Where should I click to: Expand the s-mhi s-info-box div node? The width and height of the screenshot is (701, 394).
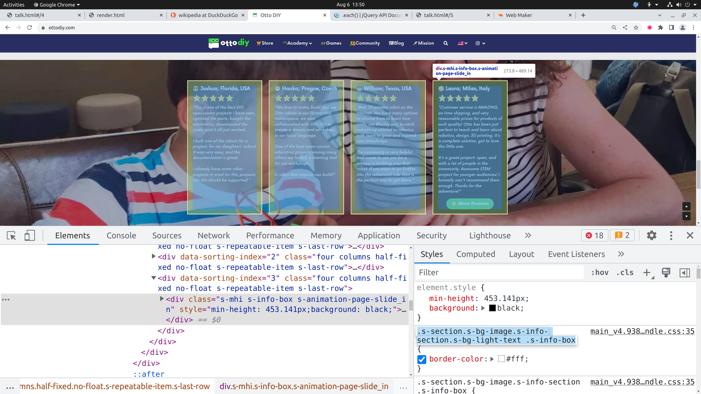[162, 299]
